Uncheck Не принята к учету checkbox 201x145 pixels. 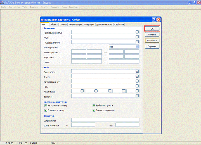(46, 106)
